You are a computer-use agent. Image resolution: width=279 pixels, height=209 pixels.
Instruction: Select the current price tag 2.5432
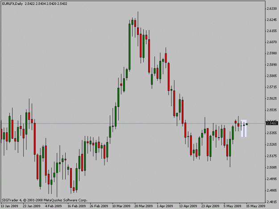tap(272, 123)
